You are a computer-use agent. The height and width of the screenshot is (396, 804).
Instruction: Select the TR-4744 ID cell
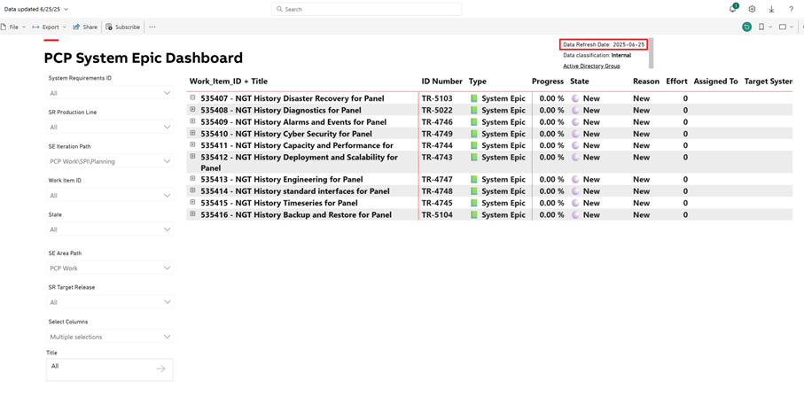(x=437, y=145)
